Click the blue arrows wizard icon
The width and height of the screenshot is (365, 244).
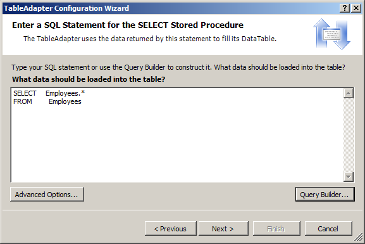coord(332,34)
